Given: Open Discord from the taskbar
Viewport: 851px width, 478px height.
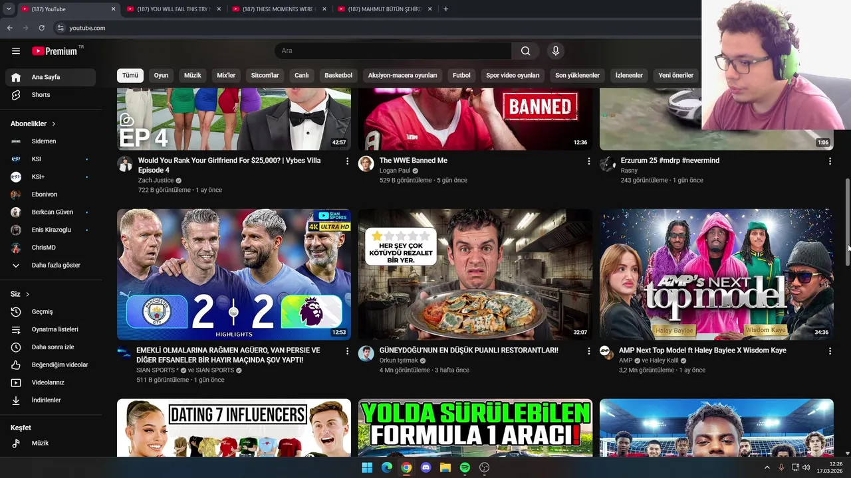Looking at the screenshot, I should click(426, 467).
